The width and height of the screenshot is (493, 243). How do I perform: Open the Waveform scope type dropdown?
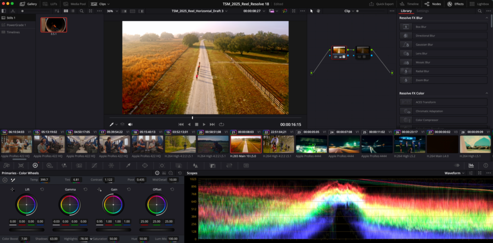(x=454, y=173)
